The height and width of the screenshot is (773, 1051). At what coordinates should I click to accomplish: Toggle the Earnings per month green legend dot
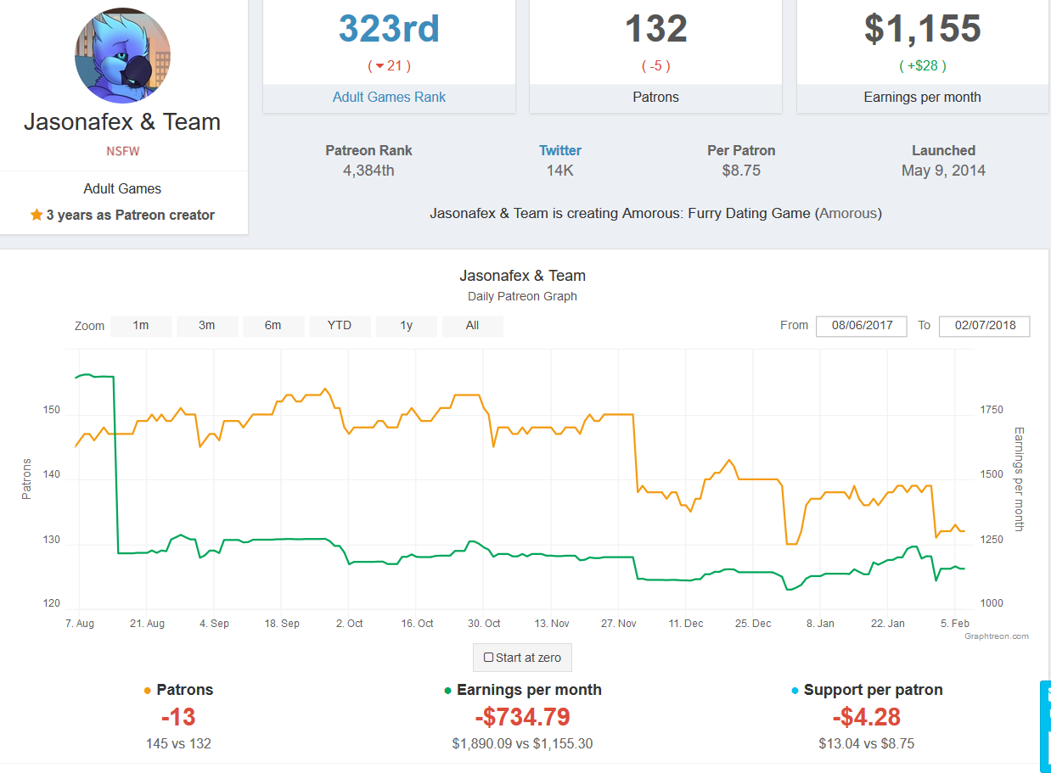pos(448,691)
